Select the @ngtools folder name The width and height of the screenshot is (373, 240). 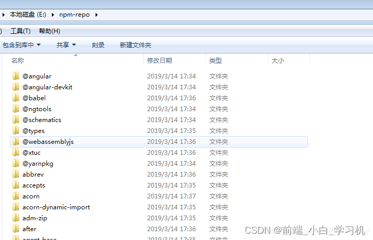click(37, 109)
